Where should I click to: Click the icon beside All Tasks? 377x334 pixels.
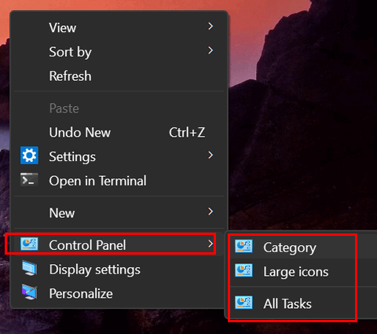click(243, 303)
